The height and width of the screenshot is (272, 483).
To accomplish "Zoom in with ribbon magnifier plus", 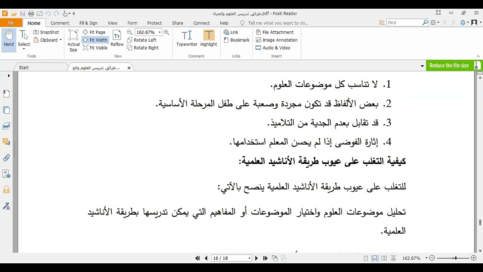I will pyautogui.click(x=166, y=32).
